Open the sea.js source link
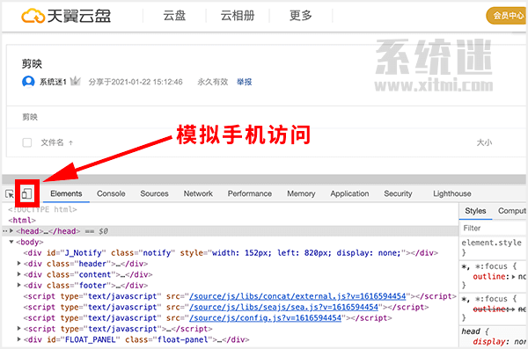The image size is (528, 349). pyautogui.click(x=283, y=307)
